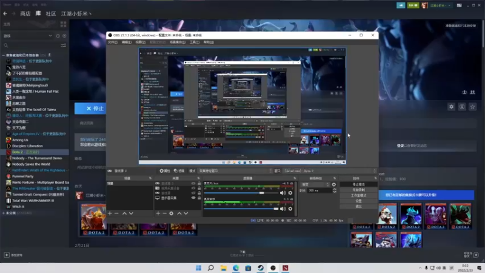The height and width of the screenshot is (273, 485).
Task: Increase transition duration with stepper arrows
Action: tap(335, 189)
